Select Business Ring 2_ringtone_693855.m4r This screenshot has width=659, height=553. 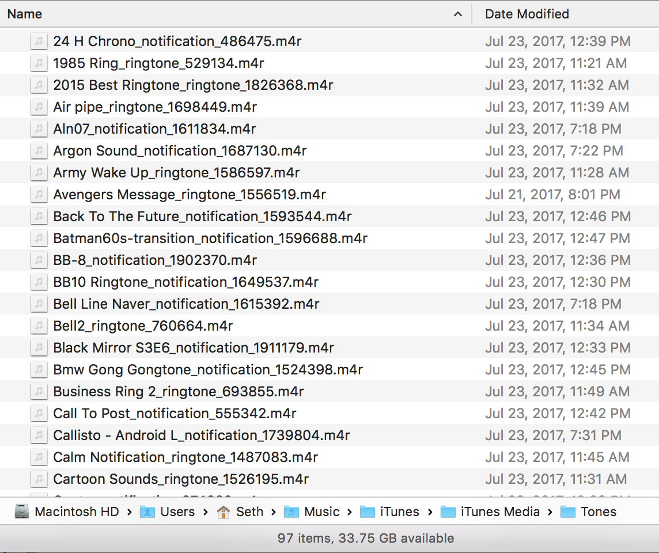coord(178,391)
